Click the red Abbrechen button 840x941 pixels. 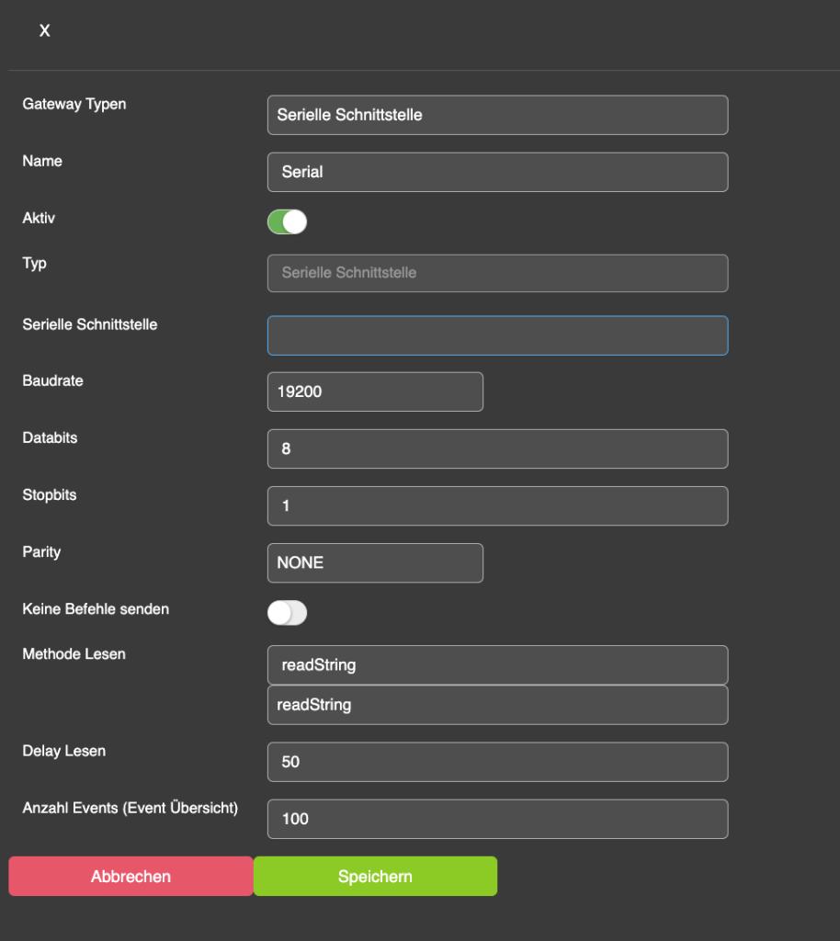[x=131, y=876]
